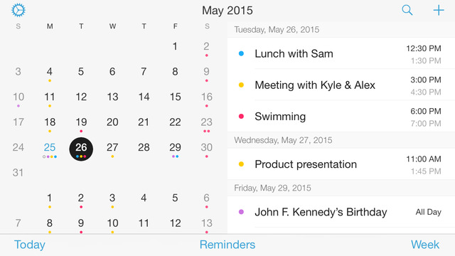Tap purple dot beside Kennedy's Birthday
Screen dimensions: 455x256
pos(241,212)
